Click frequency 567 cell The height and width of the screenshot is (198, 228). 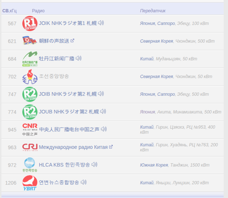[12, 23]
